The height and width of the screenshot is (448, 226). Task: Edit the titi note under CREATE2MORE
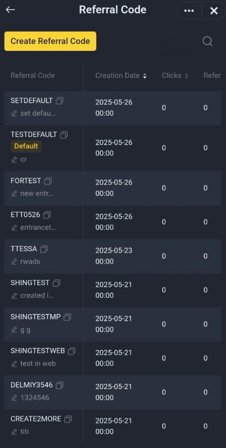tap(14, 432)
